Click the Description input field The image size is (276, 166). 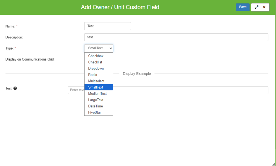pos(176,37)
